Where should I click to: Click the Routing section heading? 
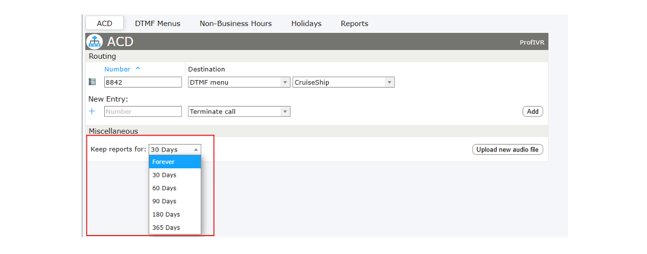click(103, 56)
